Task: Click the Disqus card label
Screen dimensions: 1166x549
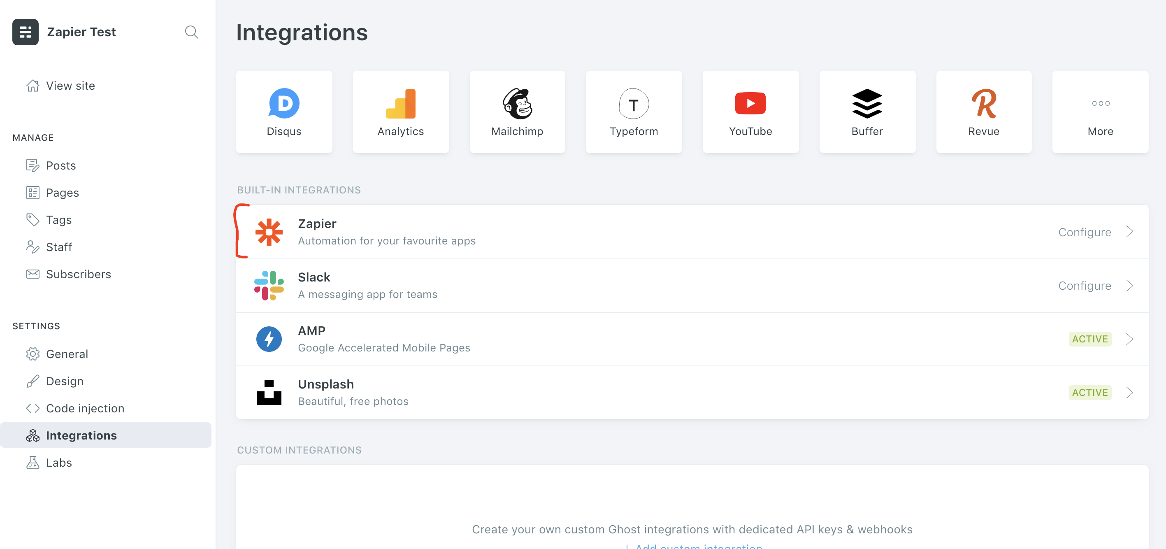Action: [284, 131]
